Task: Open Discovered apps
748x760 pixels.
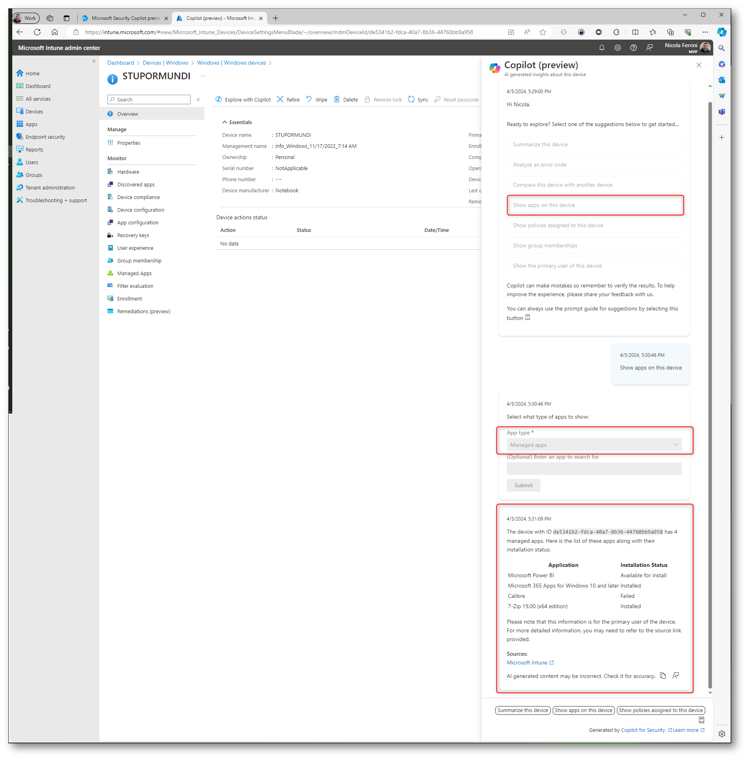Action: tap(136, 184)
